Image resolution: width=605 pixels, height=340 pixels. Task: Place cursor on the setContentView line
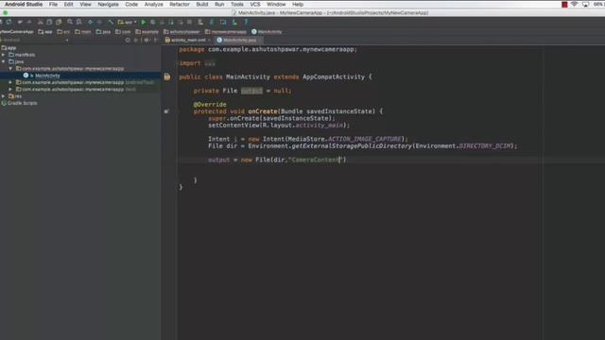pos(279,126)
